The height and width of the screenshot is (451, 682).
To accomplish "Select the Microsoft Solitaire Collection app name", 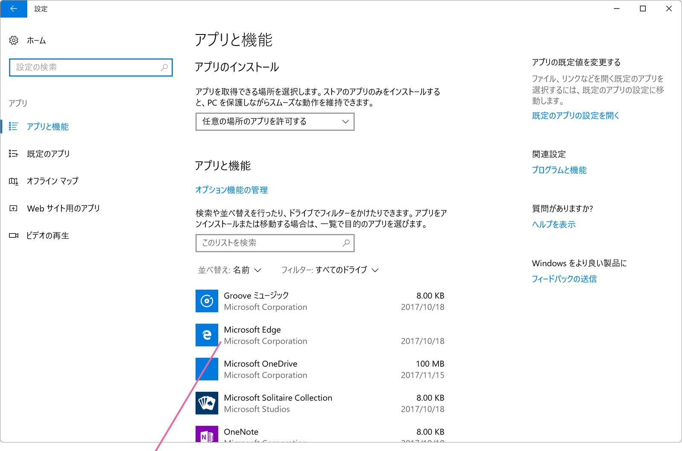I will [x=278, y=398].
